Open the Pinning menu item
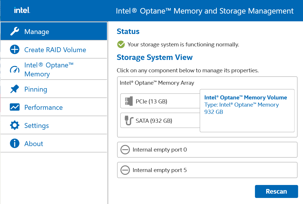The height and width of the screenshot is (204, 303). [x=36, y=89]
